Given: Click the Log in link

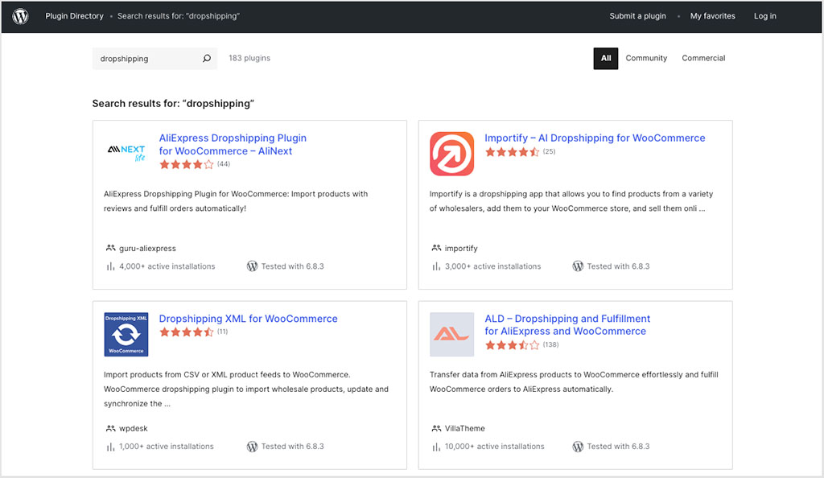Looking at the screenshot, I should pos(764,16).
